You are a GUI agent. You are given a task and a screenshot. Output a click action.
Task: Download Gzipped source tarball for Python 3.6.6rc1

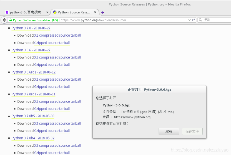tap(52, 87)
